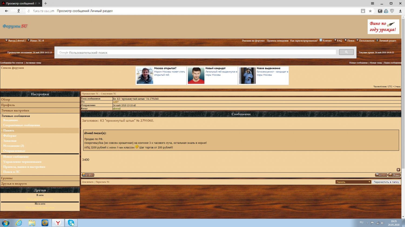Select Исходящие (3) outbox folder

(x=13, y=146)
